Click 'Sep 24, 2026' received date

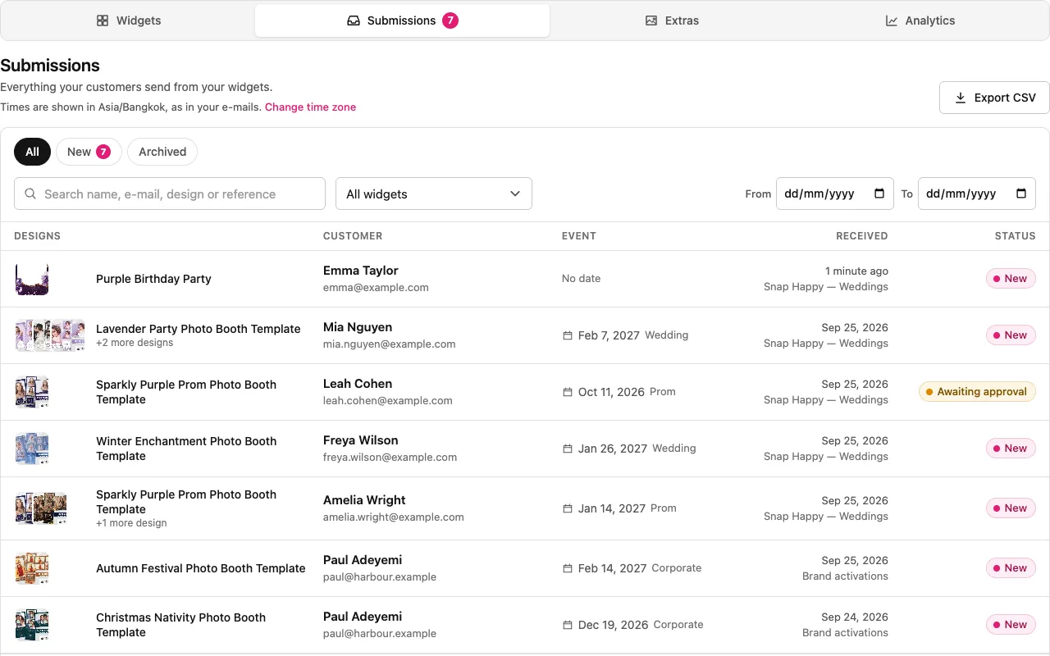855,617
